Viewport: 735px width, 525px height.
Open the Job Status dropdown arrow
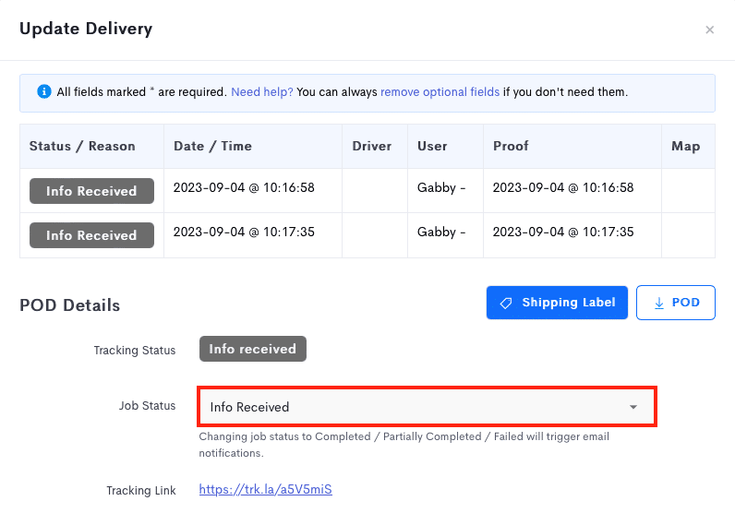coord(633,407)
